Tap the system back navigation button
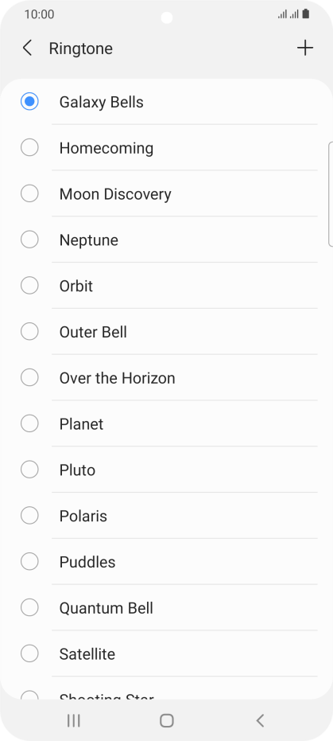This screenshot has width=333, height=741. 260,720
